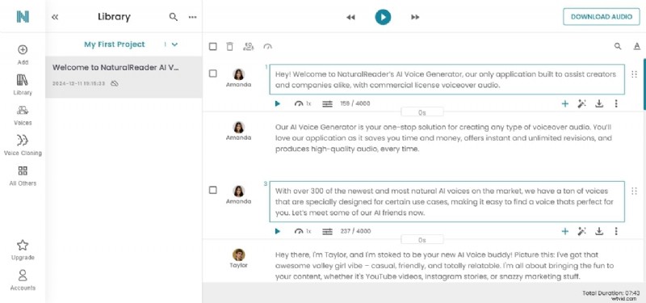Screen dimensions: 646x303
Task: Click the speed gauge icon in toolbar
Action: click(x=268, y=47)
